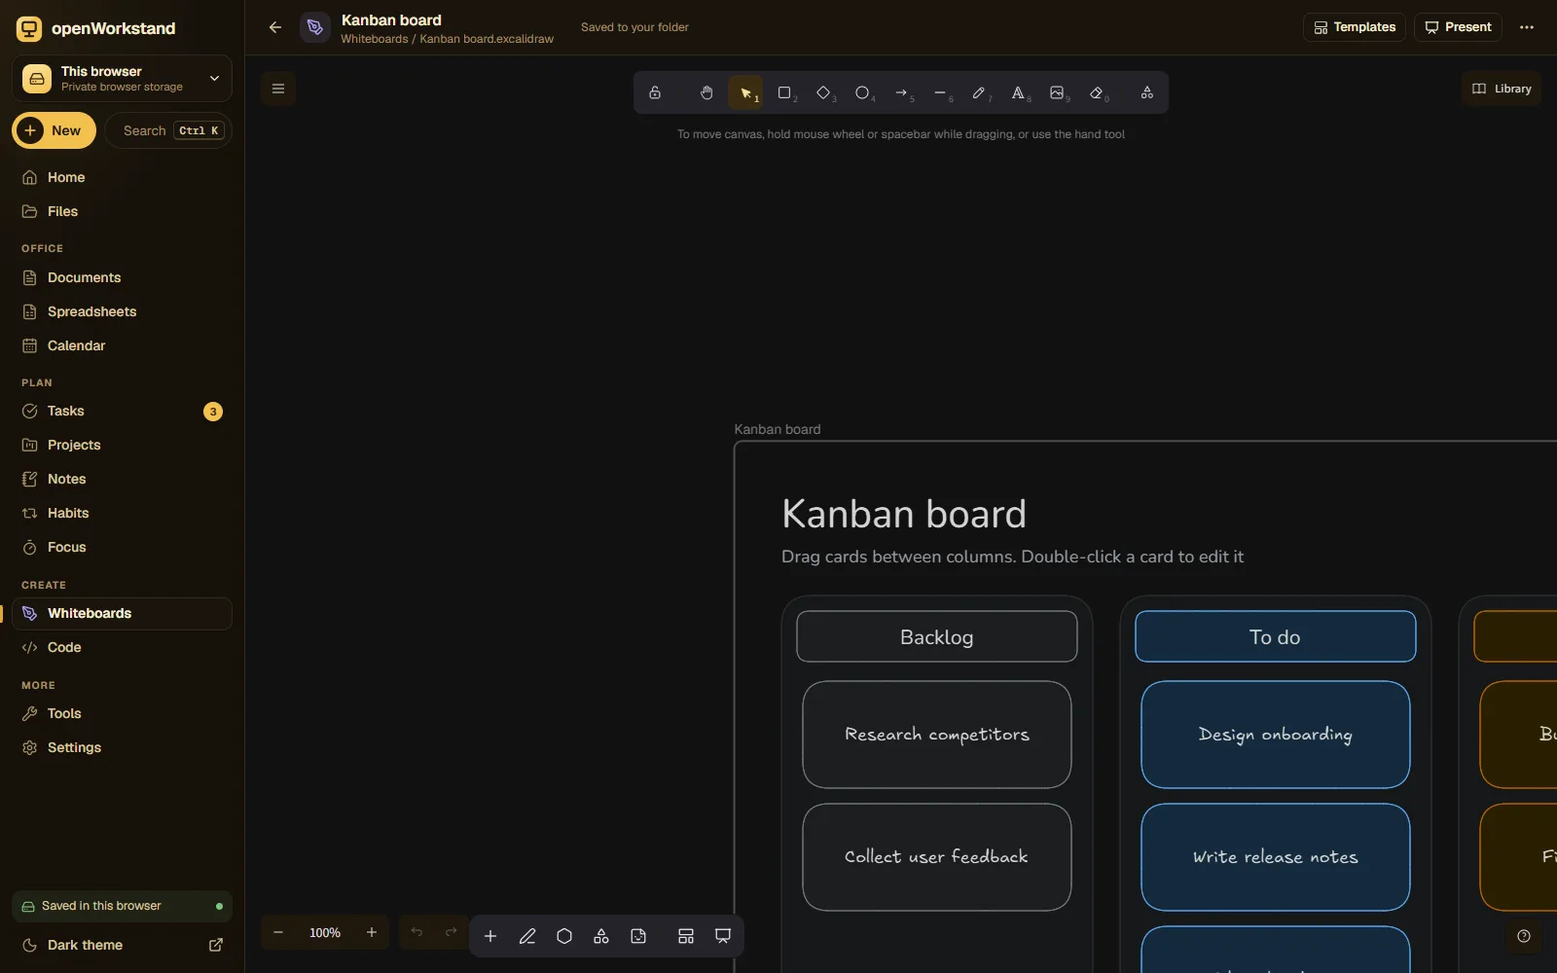The width and height of the screenshot is (1557, 973).
Task: Toggle the keep-tool-active lock icon
Action: pyautogui.click(x=655, y=92)
